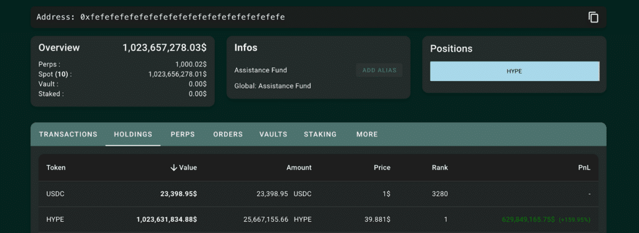Viewport: 639px width, 233px height.
Task: Click the address text 0xfefefe...
Action: pos(182,17)
